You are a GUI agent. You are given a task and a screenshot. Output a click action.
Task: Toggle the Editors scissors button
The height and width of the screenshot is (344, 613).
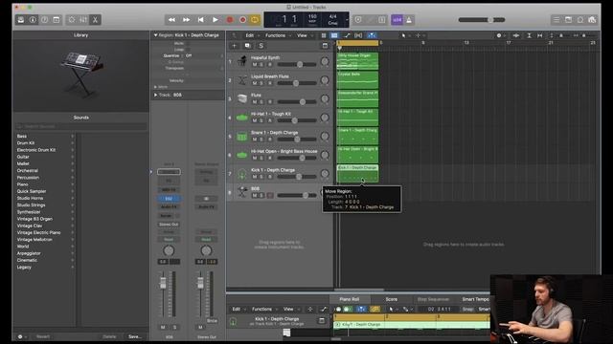(95, 20)
